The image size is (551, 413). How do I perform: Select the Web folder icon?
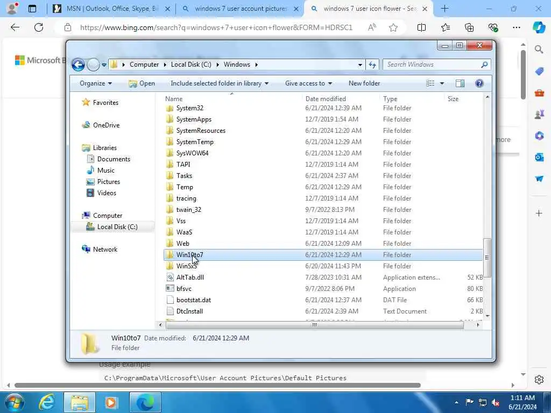tap(169, 244)
